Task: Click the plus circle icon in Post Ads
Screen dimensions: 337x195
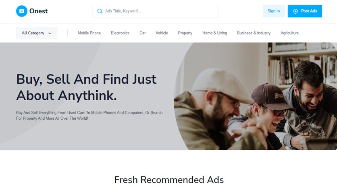Action: point(295,11)
